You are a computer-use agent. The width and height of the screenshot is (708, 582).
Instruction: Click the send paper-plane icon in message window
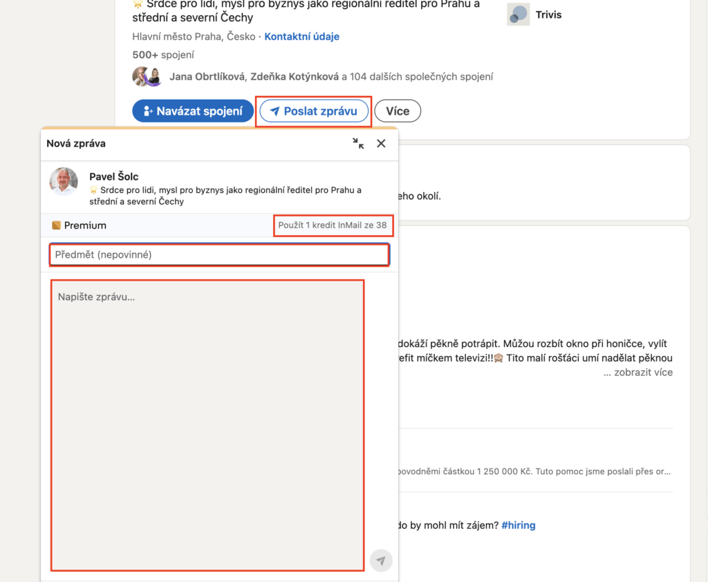[x=381, y=561]
